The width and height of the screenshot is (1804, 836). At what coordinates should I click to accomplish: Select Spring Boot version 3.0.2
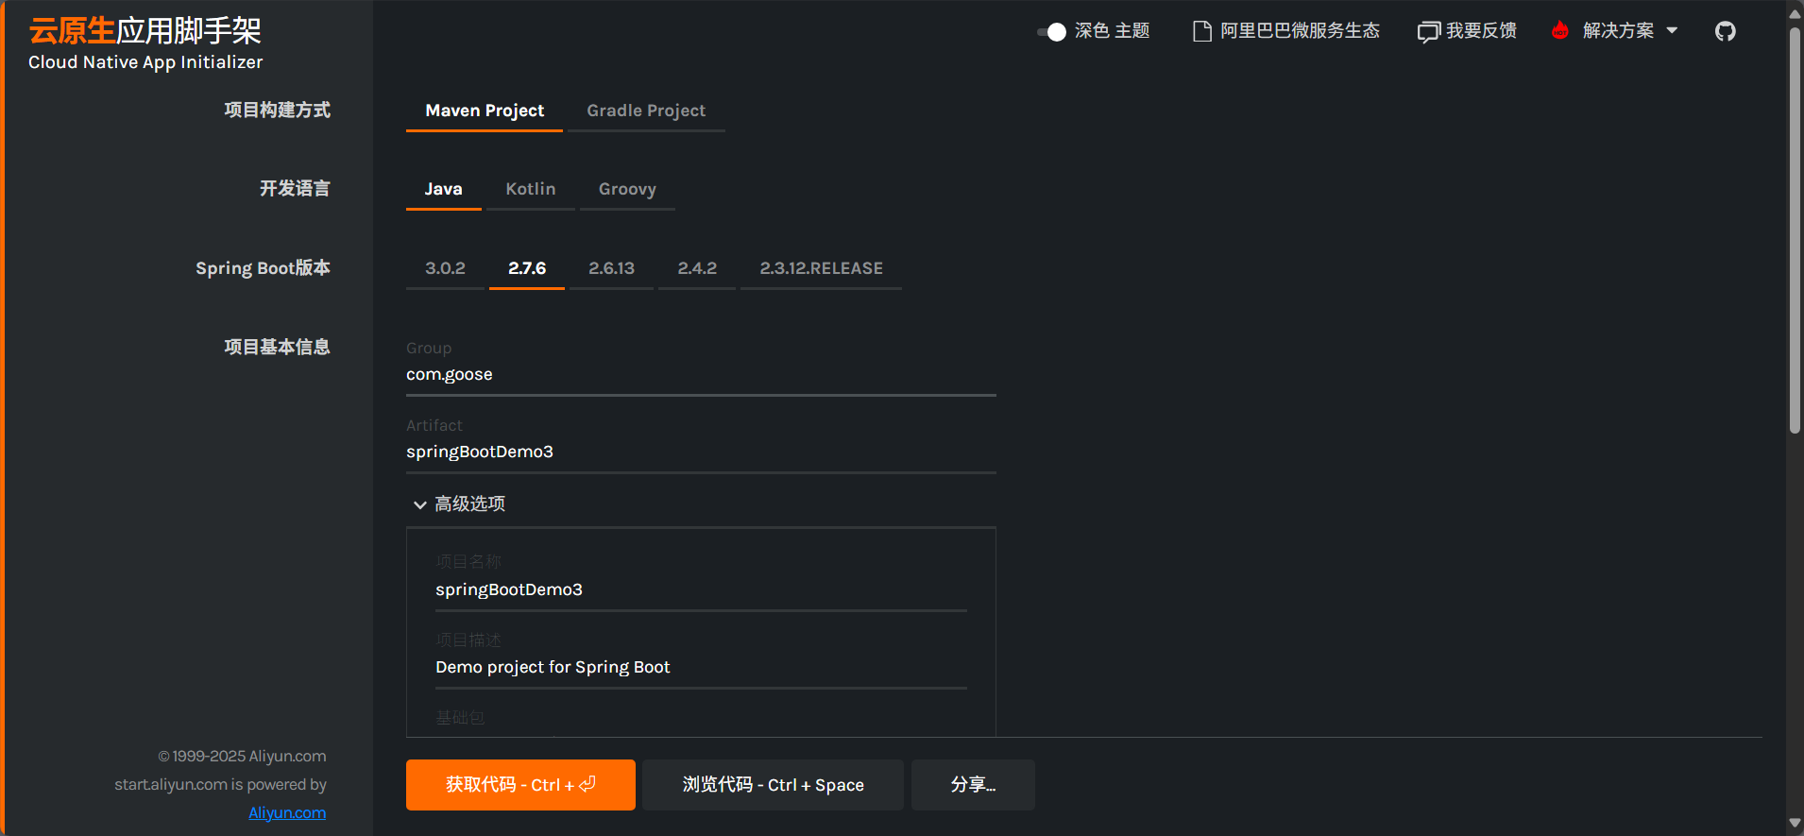click(x=445, y=268)
